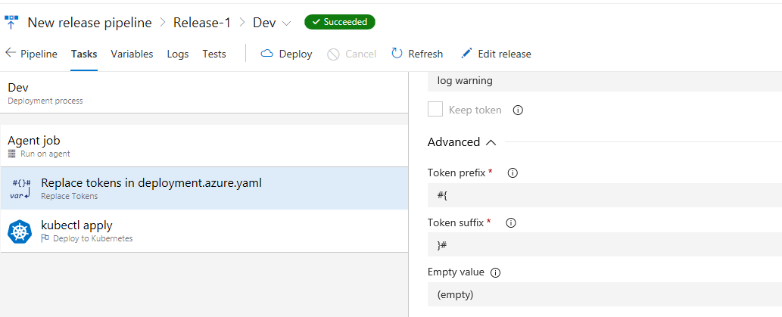The image size is (782, 317).
Task: Select the Agent job row
Action: click(204, 146)
